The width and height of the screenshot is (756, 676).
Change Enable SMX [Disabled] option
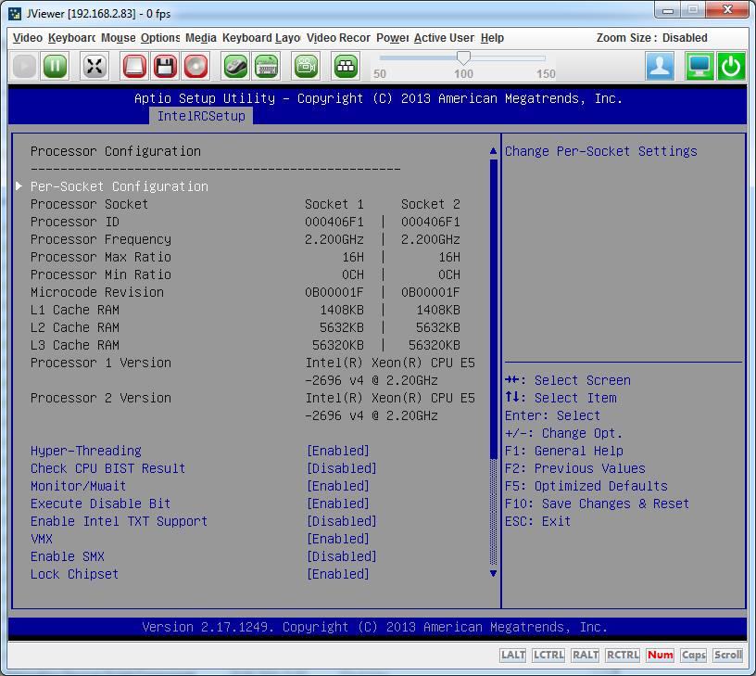[x=341, y=556]
